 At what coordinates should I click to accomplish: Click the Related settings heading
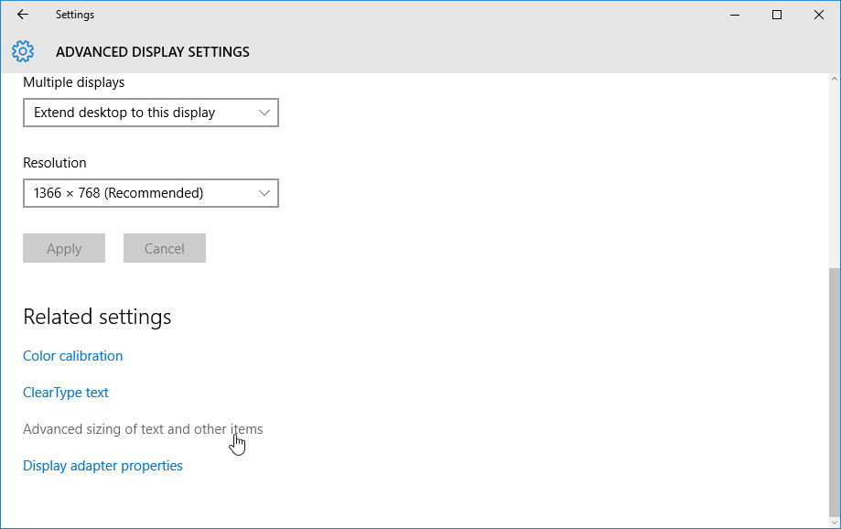pos(97,317)
